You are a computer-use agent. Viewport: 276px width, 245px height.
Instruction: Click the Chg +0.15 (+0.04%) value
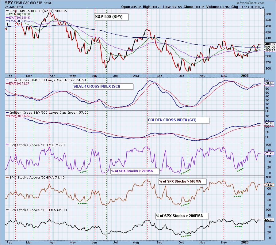click(247, 7)
